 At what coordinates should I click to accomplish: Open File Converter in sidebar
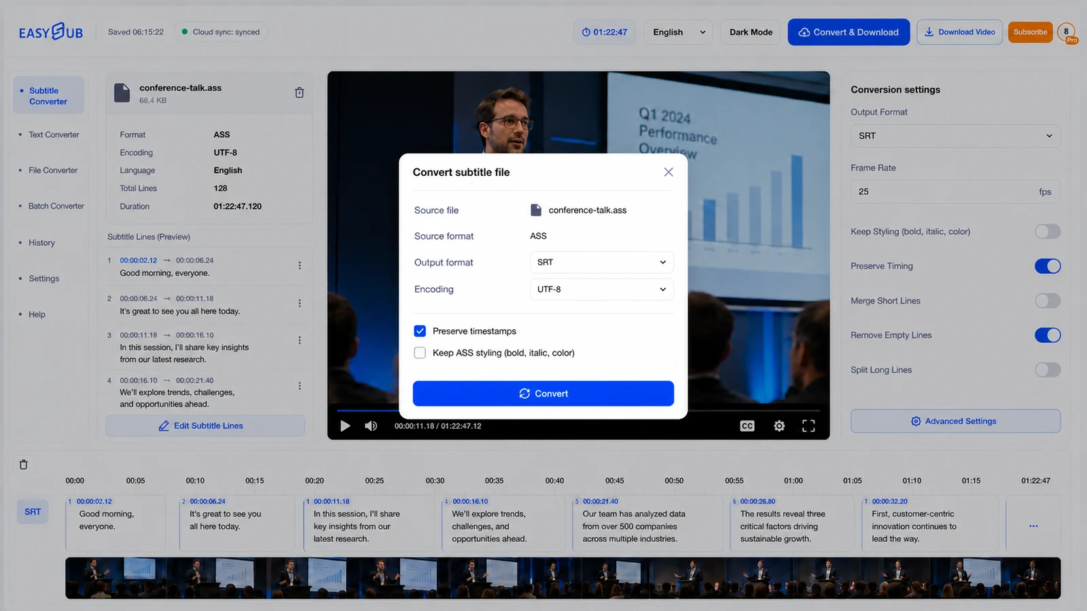point(53,170)
